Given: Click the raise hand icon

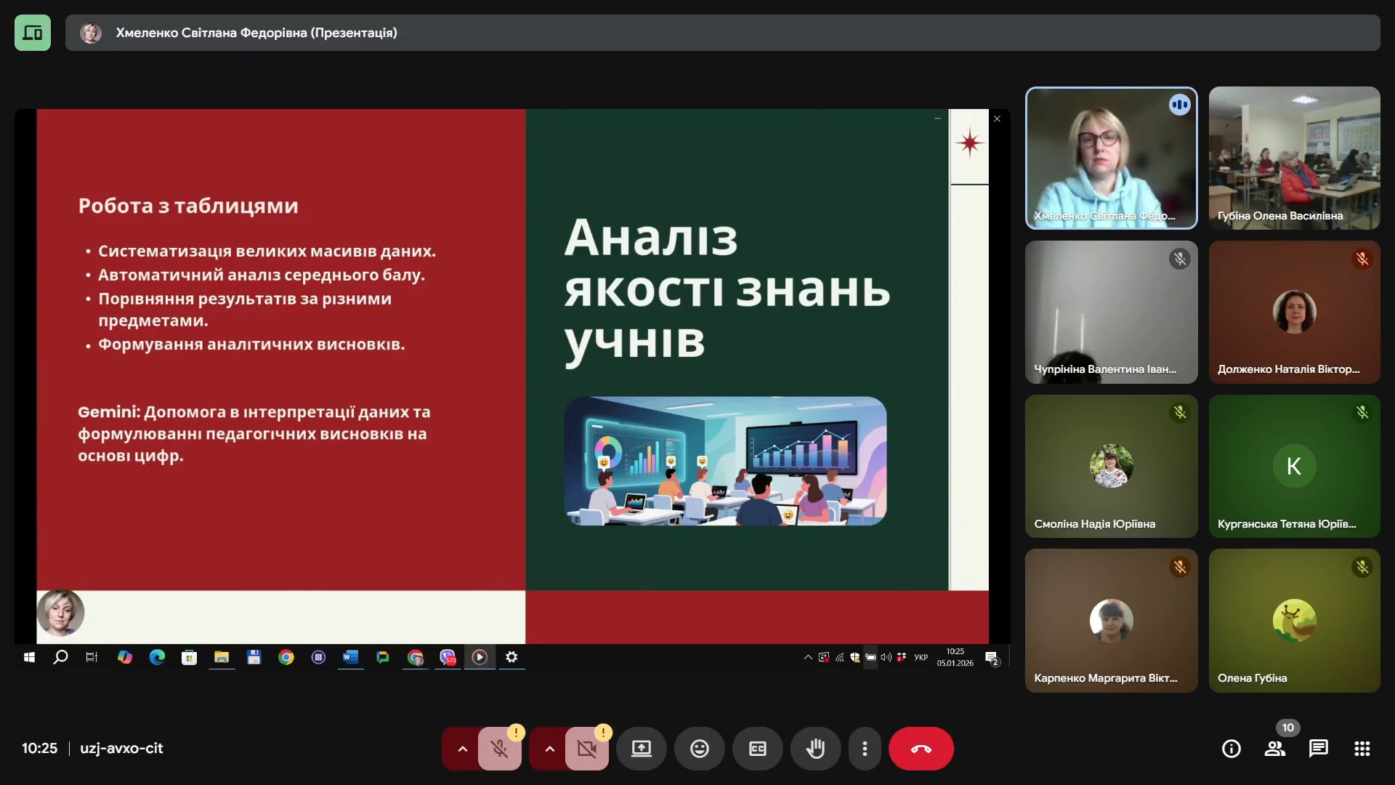Looking at the screenshot, I should click(815, 749).
